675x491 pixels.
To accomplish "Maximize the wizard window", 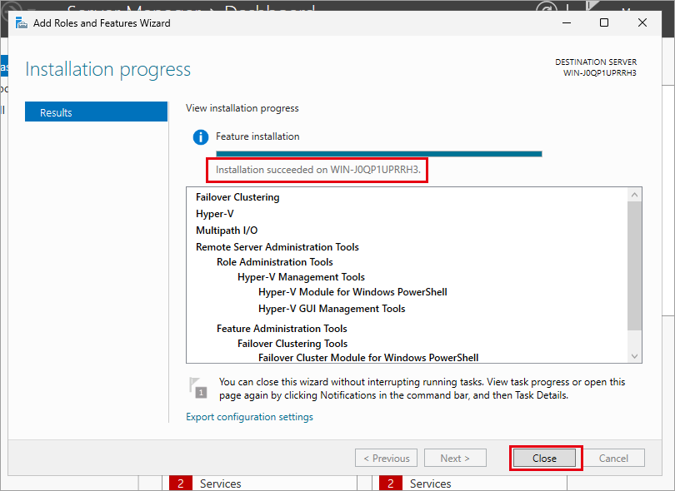I will 604,22.
